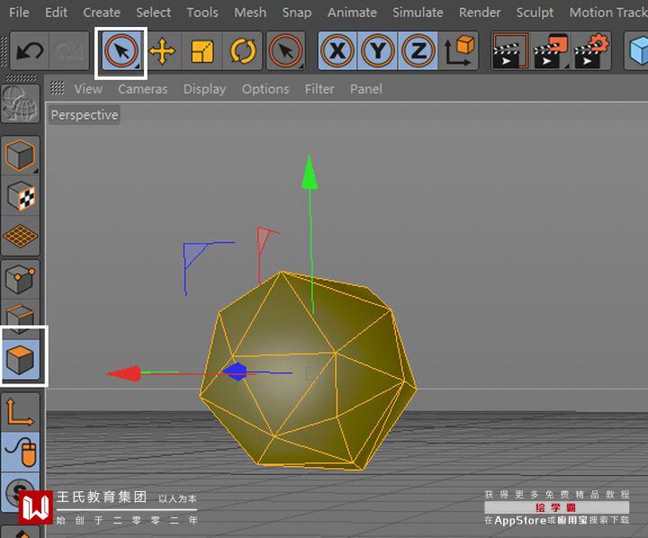Select the Scale tool
This screenshot has width=648, height=538.
click(x=202, y=51)
